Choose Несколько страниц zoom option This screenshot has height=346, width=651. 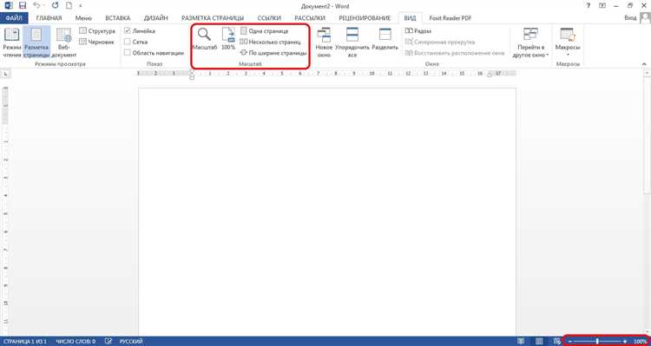point(270,42)
